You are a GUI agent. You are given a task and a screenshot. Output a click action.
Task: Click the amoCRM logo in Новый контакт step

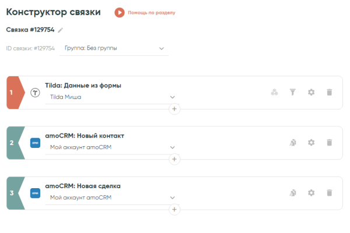35,143
